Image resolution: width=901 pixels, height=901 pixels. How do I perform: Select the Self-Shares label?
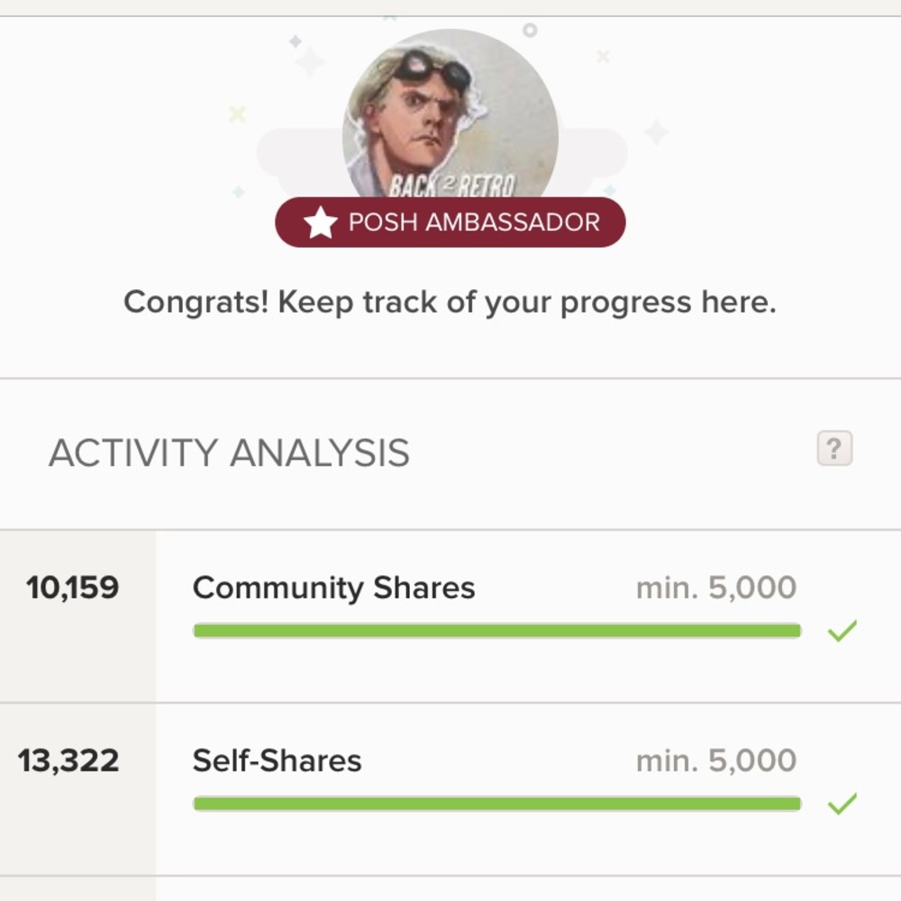click(x=277, y=761)
